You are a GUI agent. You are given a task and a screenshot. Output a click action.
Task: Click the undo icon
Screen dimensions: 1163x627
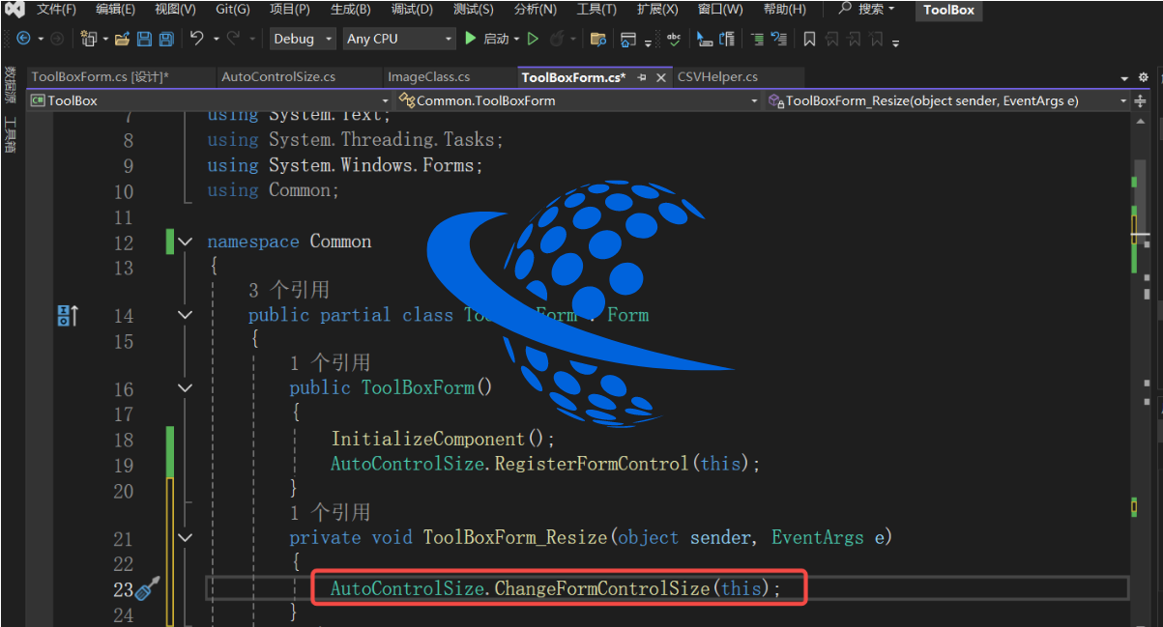click(x=196, y=39)
